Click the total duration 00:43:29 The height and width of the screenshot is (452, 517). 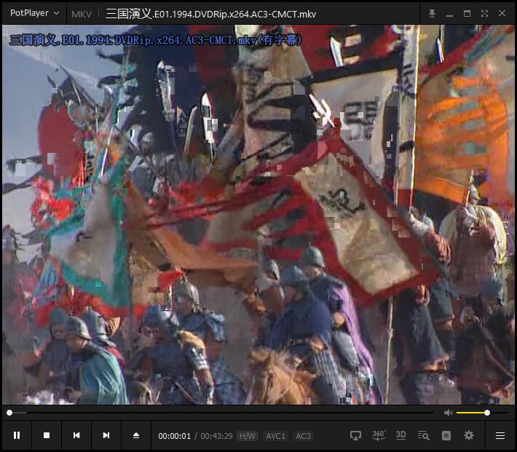(x=216, y=436)
